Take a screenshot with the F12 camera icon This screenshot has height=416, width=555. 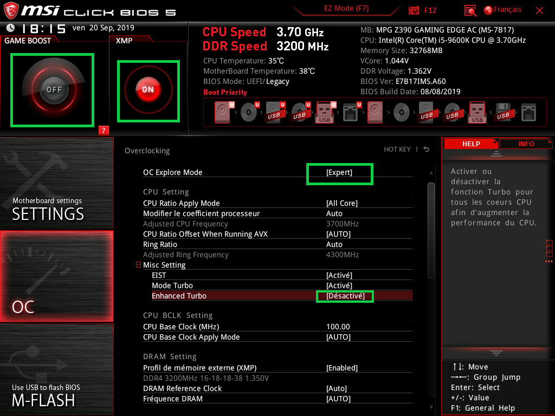tap(414, 11)
